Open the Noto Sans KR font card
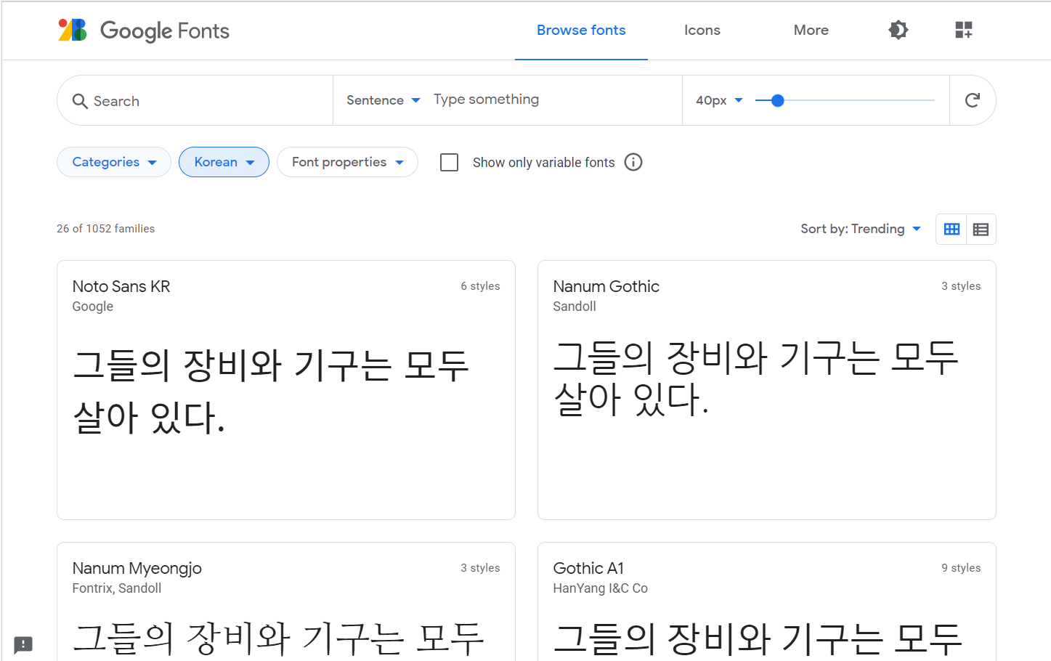Image resolution: width=1051 pixels, height=661 pixels. (286, 390)
